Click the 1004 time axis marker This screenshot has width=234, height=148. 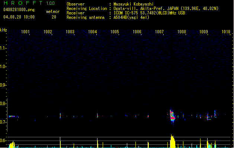(93, 31)
